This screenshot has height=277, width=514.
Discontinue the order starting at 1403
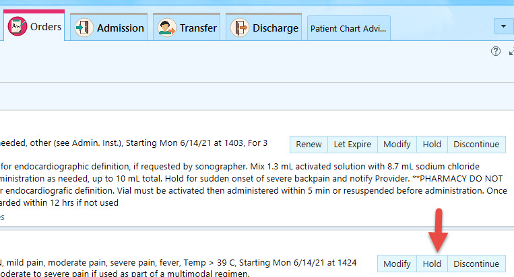click(x=476, y=145)
